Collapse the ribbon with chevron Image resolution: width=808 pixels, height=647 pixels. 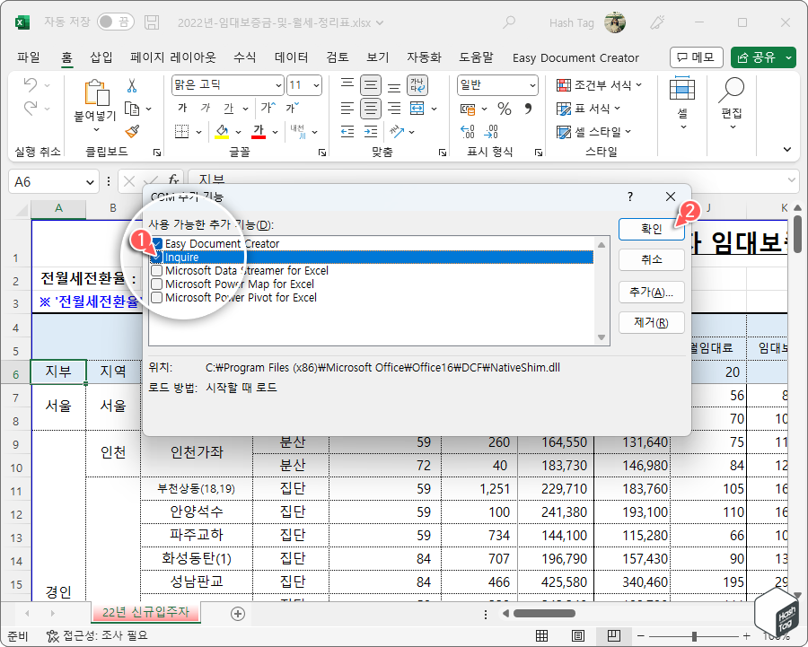point(786,149)
